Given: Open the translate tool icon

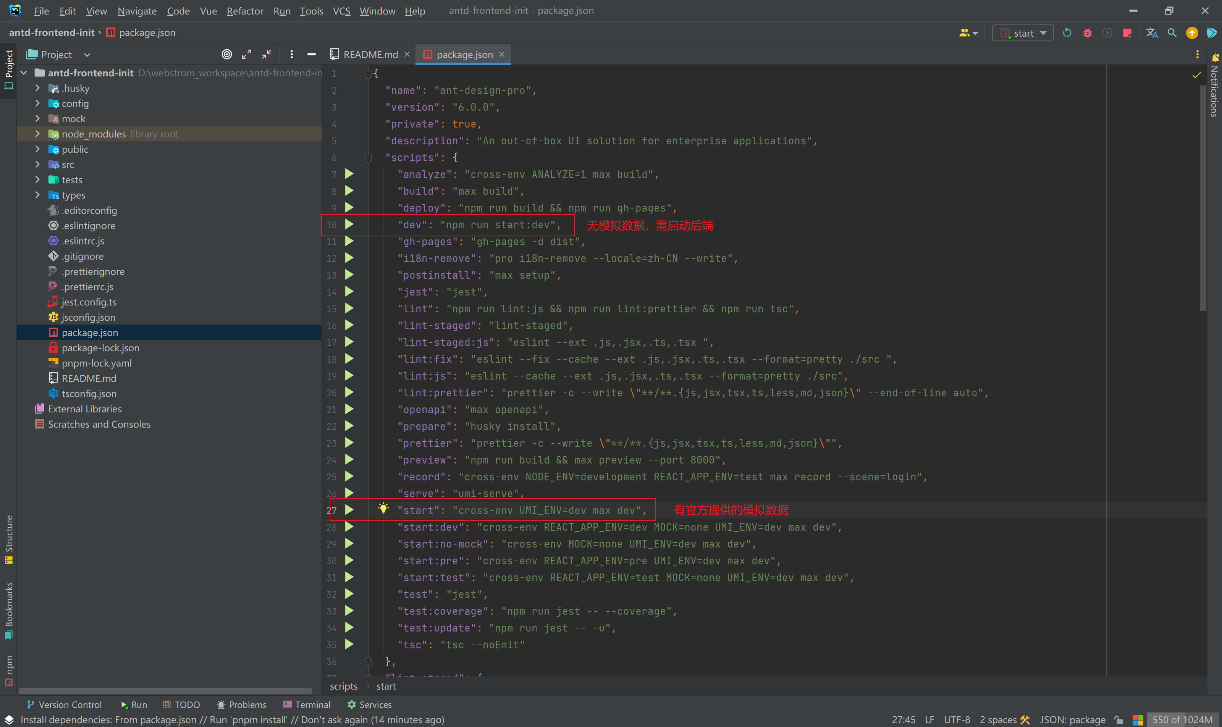Looking at the screenshot, I should (x=1152, y=33).
